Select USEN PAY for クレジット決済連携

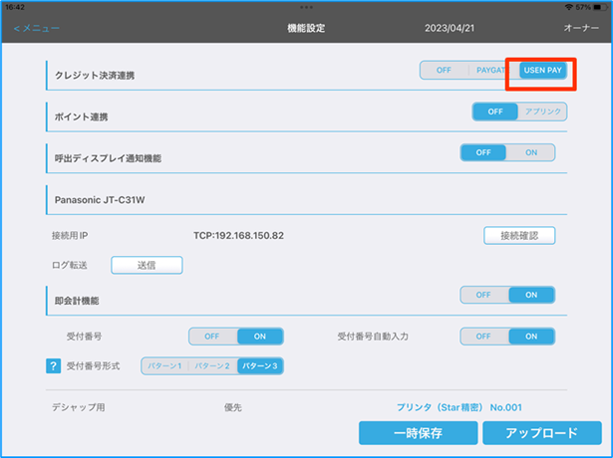542,71
